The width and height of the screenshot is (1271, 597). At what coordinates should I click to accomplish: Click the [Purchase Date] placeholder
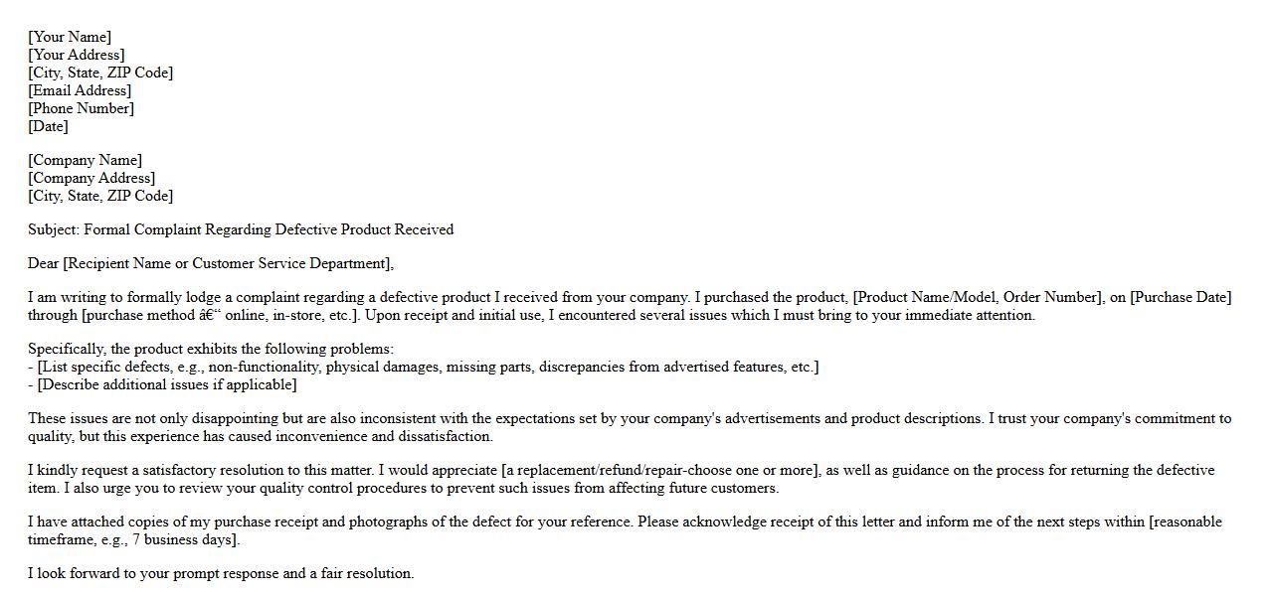[x=1180, y=297]
